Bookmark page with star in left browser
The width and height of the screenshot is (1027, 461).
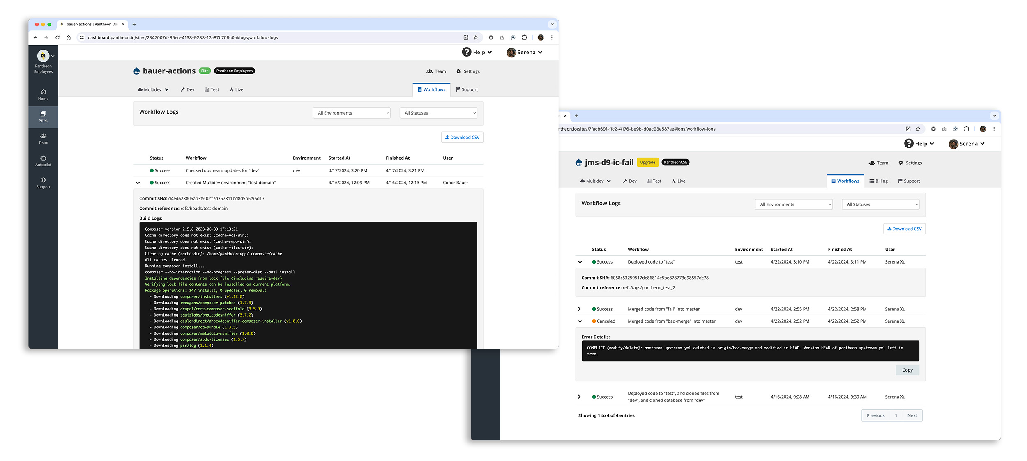[476, 37]
